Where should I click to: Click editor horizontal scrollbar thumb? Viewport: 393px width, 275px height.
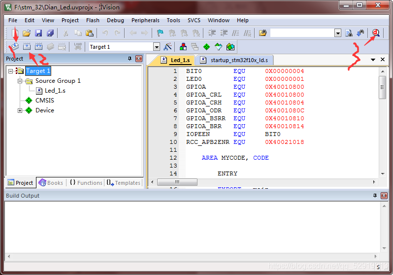click(177, 182)
